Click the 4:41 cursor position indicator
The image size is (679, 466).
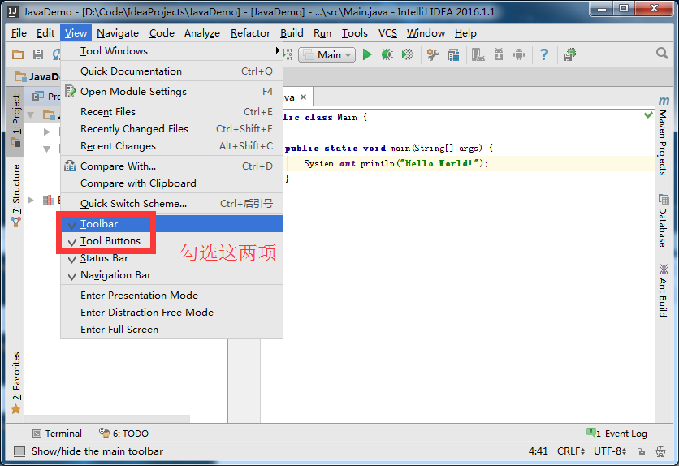[x=538, y=451]
